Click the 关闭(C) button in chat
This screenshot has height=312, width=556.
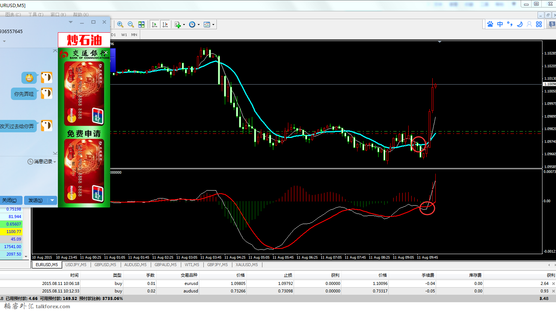click(10, 200)
